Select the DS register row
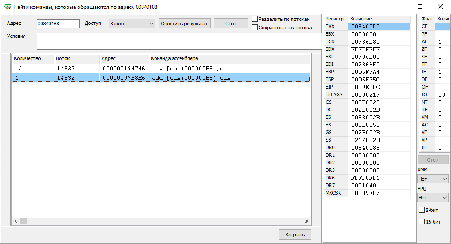The width and height of the screenshot is (451, 244). pyautogui.click(x=367, y=110)
